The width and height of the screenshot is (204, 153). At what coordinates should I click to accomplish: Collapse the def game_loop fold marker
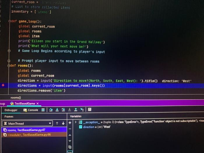tap(10, 21)
